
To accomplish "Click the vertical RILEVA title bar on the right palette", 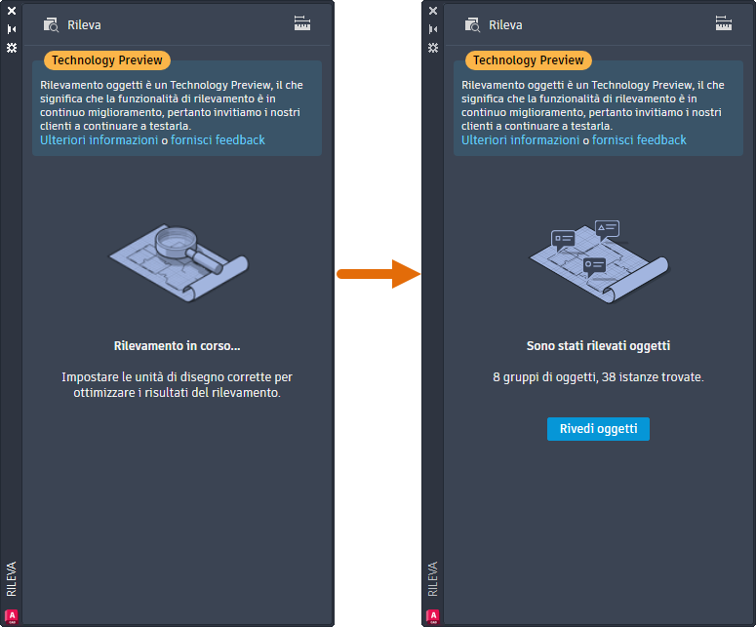I will 433,577.
